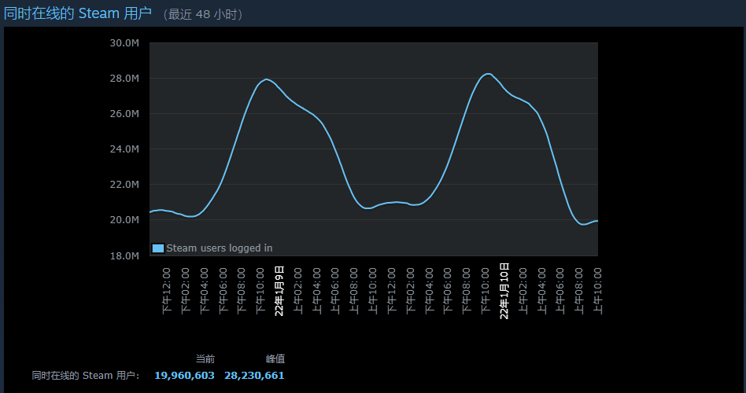This screenshot has height=393, width=746.
Task: Click the '峰值' column header
Action: click(275, 358)
